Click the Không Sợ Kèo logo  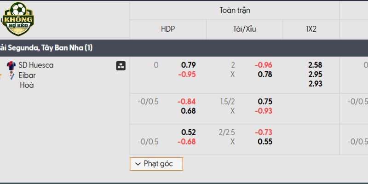(18, 19)
